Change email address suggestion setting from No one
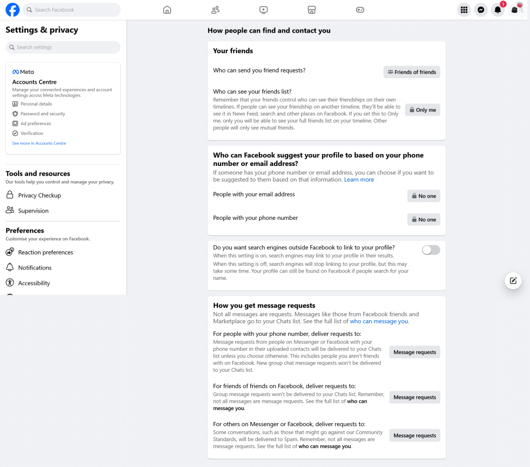Image resolution: width=530 pixels, height=467 pixels. pos(423,195)
